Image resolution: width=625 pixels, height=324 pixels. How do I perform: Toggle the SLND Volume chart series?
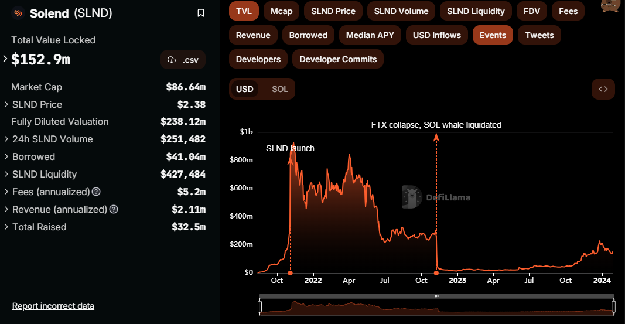pos(401,11)
